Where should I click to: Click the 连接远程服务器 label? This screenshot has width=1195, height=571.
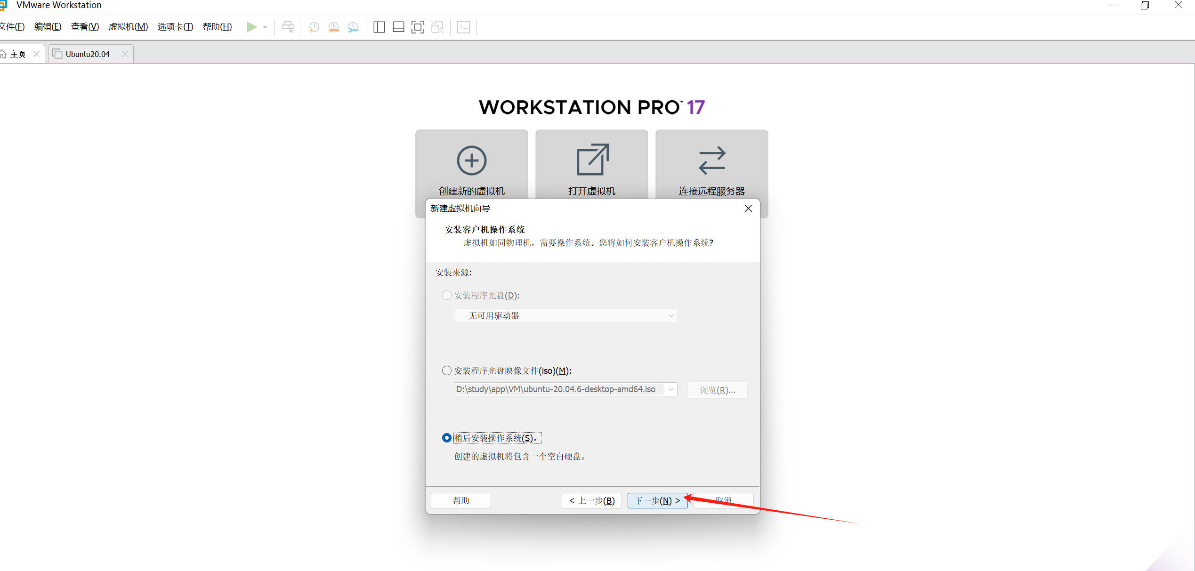712,191
